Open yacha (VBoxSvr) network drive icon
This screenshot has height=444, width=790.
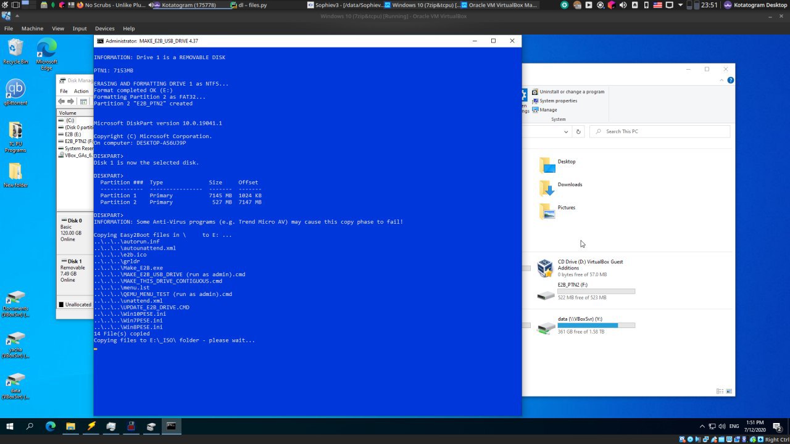click(15, 345)
